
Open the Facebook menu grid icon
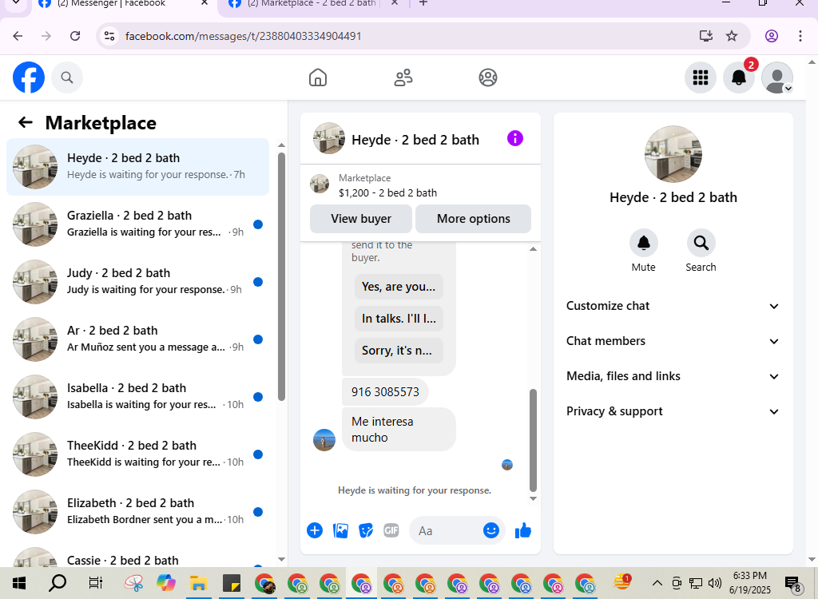[700, 77]
